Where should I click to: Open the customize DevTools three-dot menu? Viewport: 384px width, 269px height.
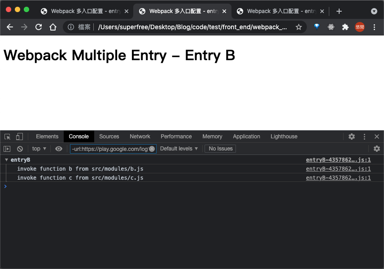(364, 136)
